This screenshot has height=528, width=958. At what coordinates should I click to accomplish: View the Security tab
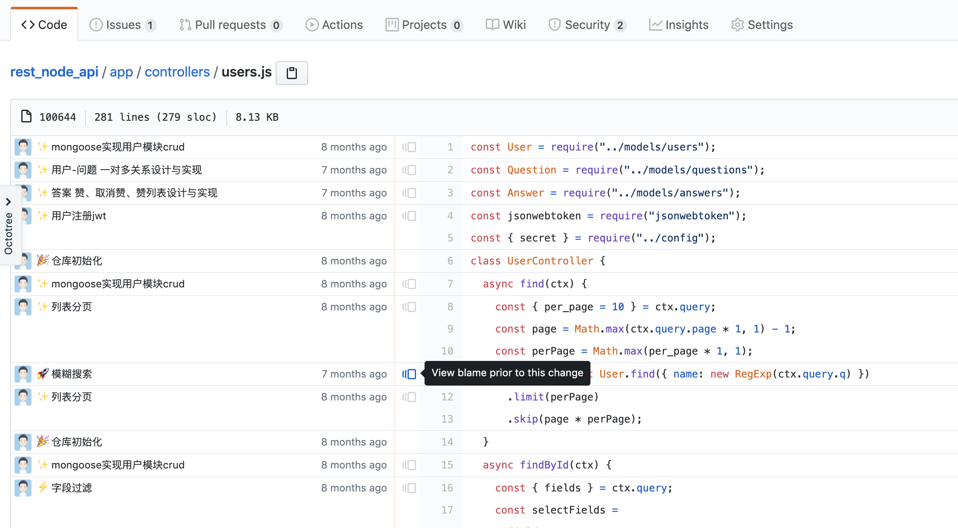[587, 25]
